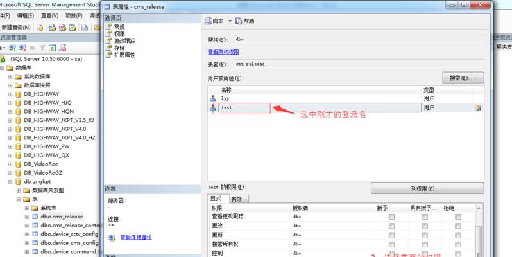Open the 脚本 dropdown arrow
The width and height of the screenshot is (512, 257).
(230, 21)
